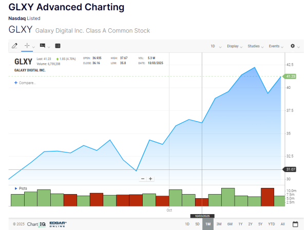
Task: Open the calendar date range picker
Action: tap(295, 224)
